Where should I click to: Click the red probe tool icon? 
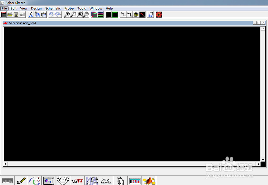(x=142, y=14)
